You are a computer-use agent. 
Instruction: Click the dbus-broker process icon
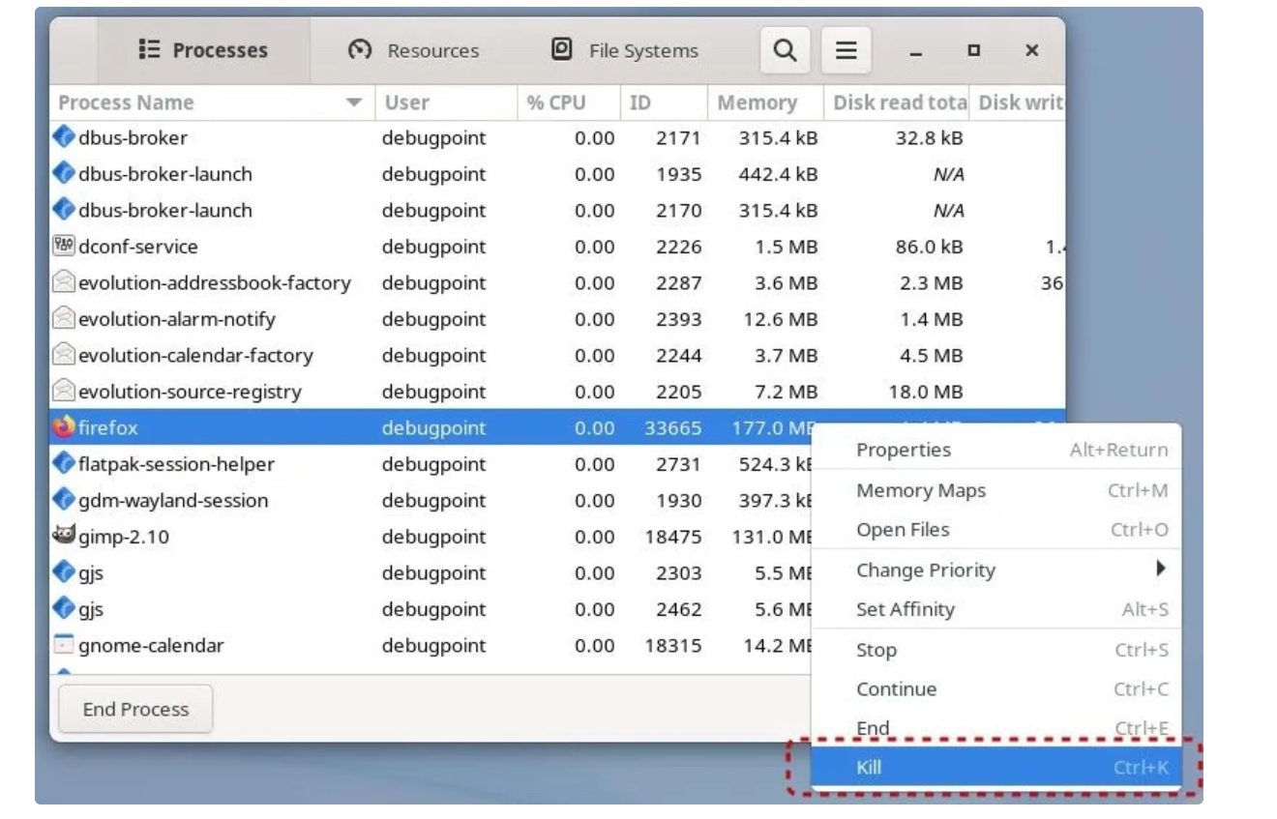point(64,137)
